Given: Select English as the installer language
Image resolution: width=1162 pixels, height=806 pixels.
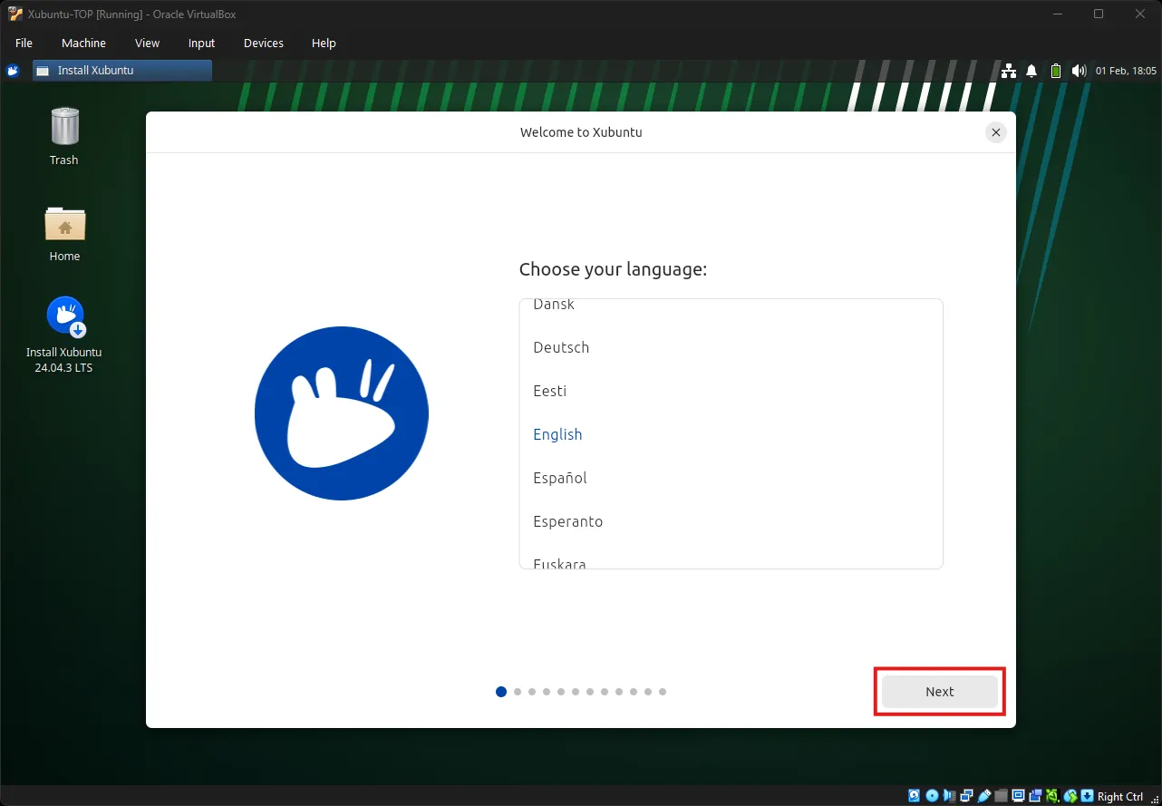Looking at the screenshot, I should tap(557, 434).
